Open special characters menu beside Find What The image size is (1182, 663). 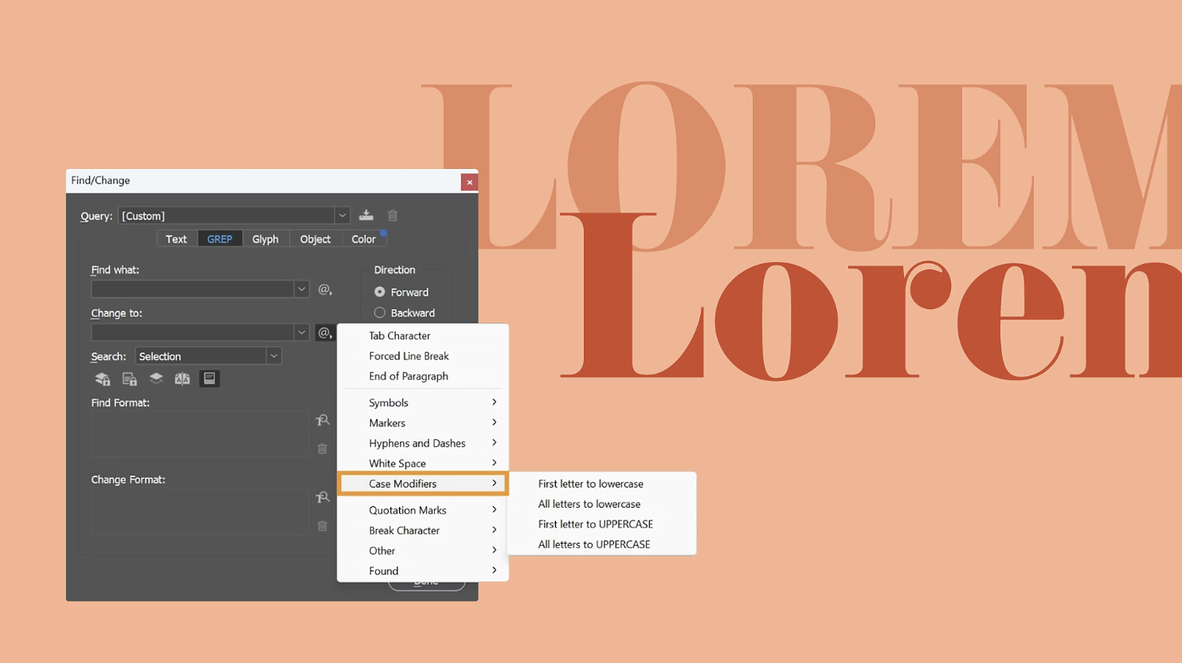324,289
